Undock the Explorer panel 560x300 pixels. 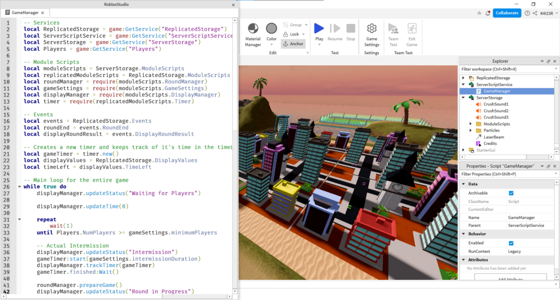point(549,61)
